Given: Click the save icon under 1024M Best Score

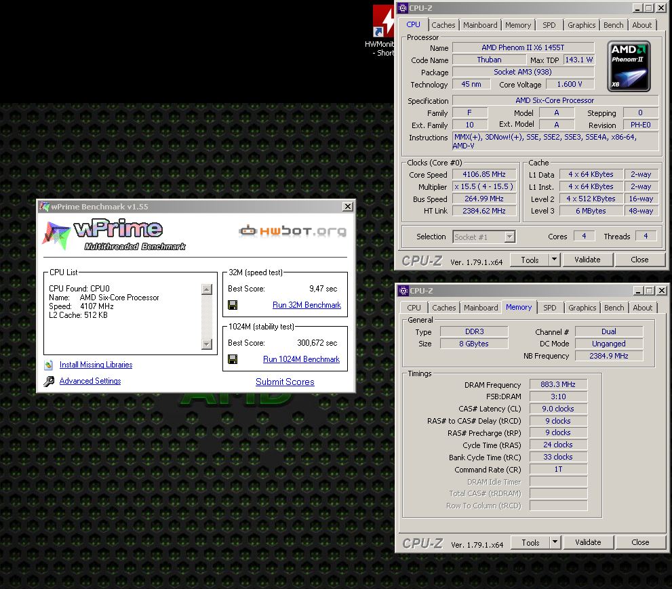Looking at the screenshot, I should [233, 359].
